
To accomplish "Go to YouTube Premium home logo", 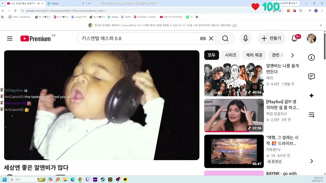I will (35, 38).
